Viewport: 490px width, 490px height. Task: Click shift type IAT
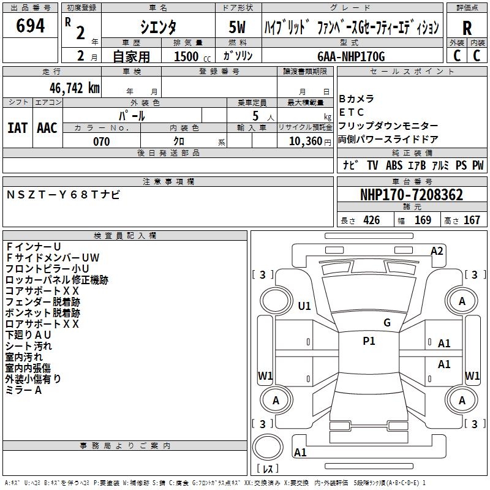(x=18, y=128)
